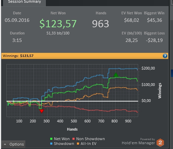Toggle the All-In EV orange legend swatch

78,144
